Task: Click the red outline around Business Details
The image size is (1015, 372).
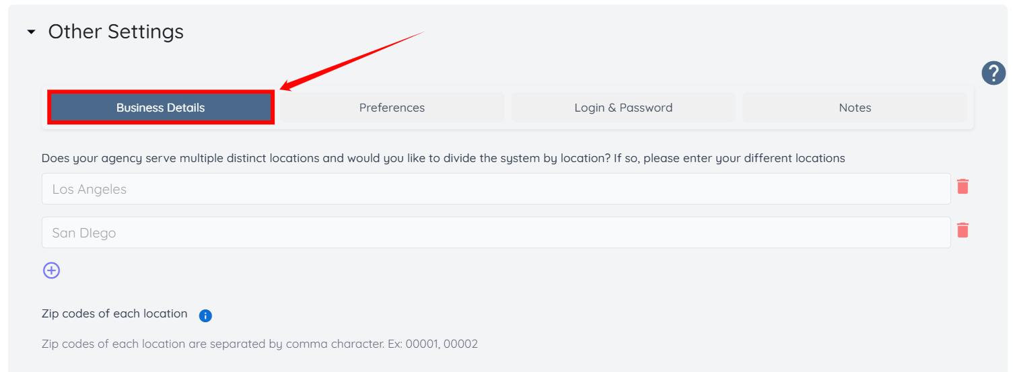Action: [x=160, y=108]
